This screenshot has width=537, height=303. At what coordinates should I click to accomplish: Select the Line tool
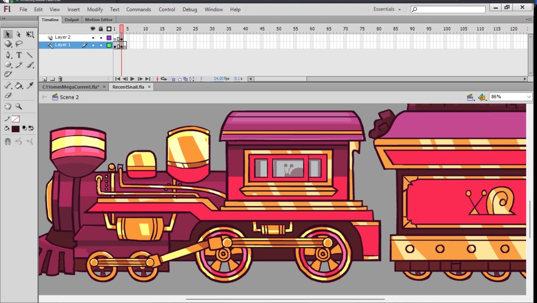click(x=30, y=55)
